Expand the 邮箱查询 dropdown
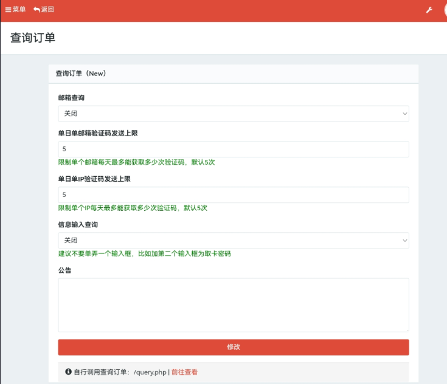Viewport: 447px width, 384px height. coord(233,114)
